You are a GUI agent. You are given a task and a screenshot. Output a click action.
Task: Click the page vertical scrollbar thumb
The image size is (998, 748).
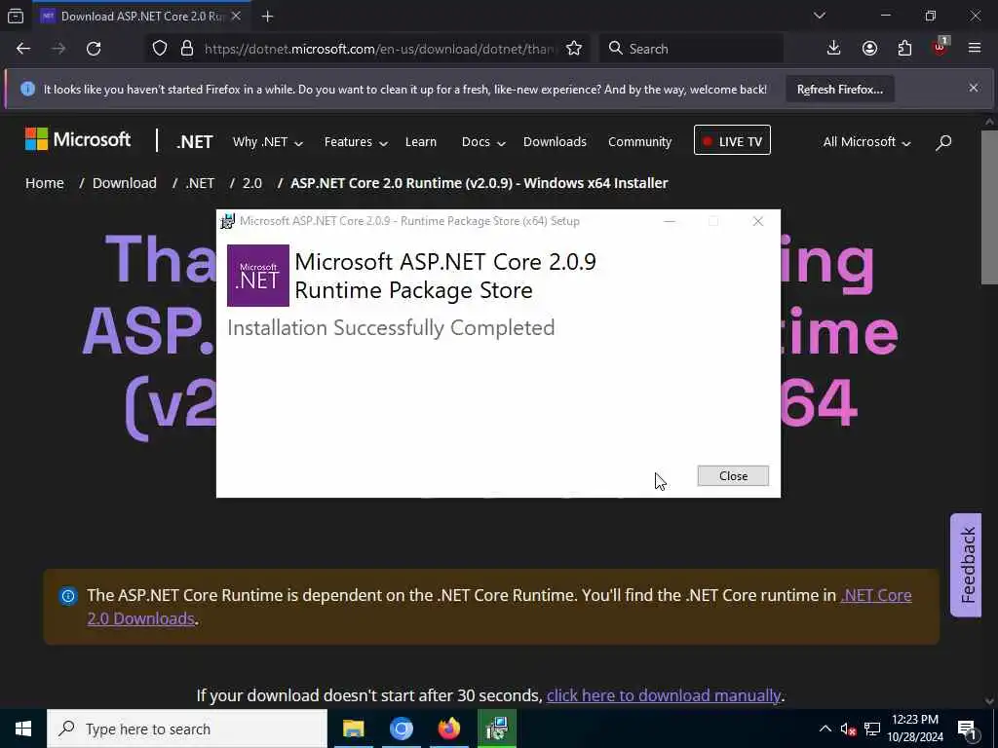[x=989, y=206]
